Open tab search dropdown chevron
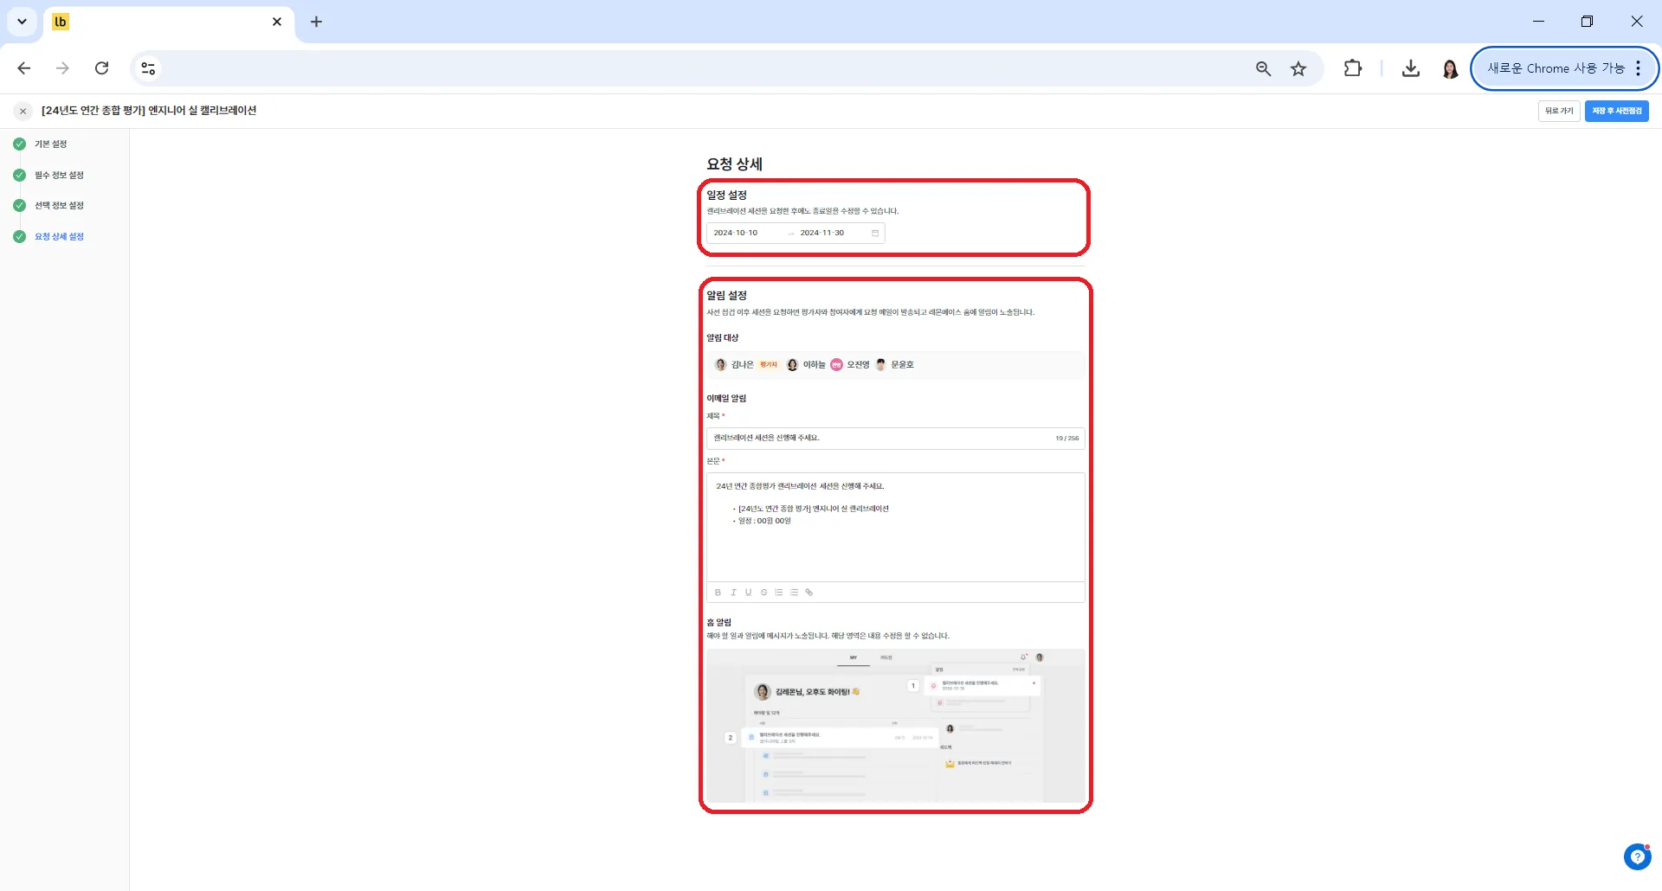This screenshot has width=1662, height=891. (22, 22)
